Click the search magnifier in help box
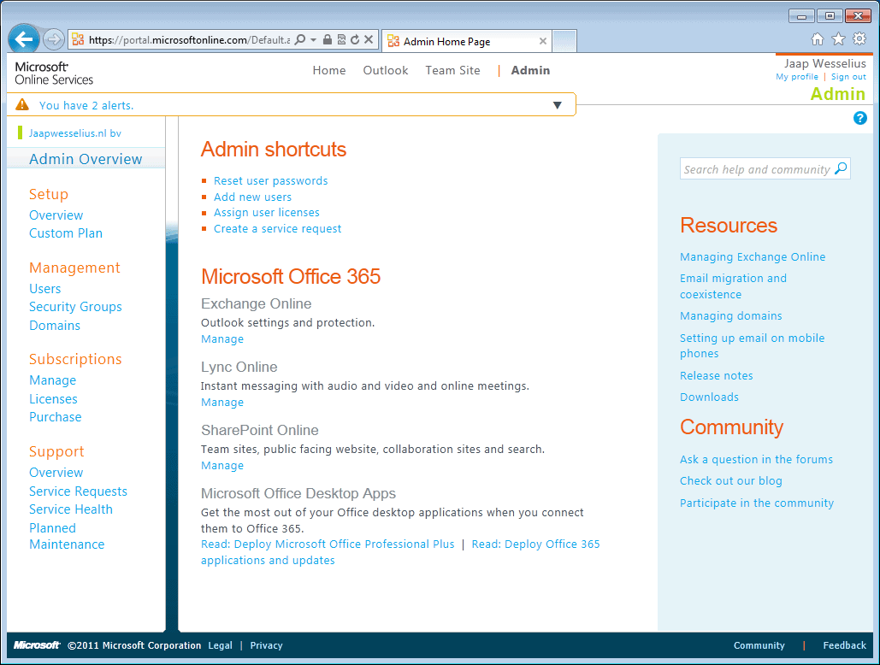 pyautogui.click(x=841, y=168)
